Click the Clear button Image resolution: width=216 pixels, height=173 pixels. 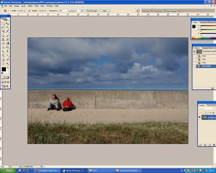point(105,10)
